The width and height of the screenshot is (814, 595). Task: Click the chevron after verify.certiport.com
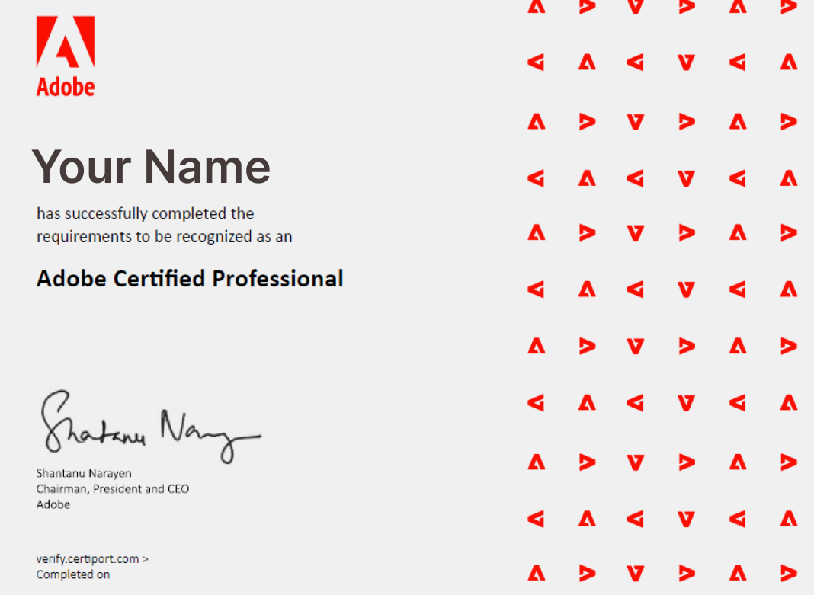(146, 558)
